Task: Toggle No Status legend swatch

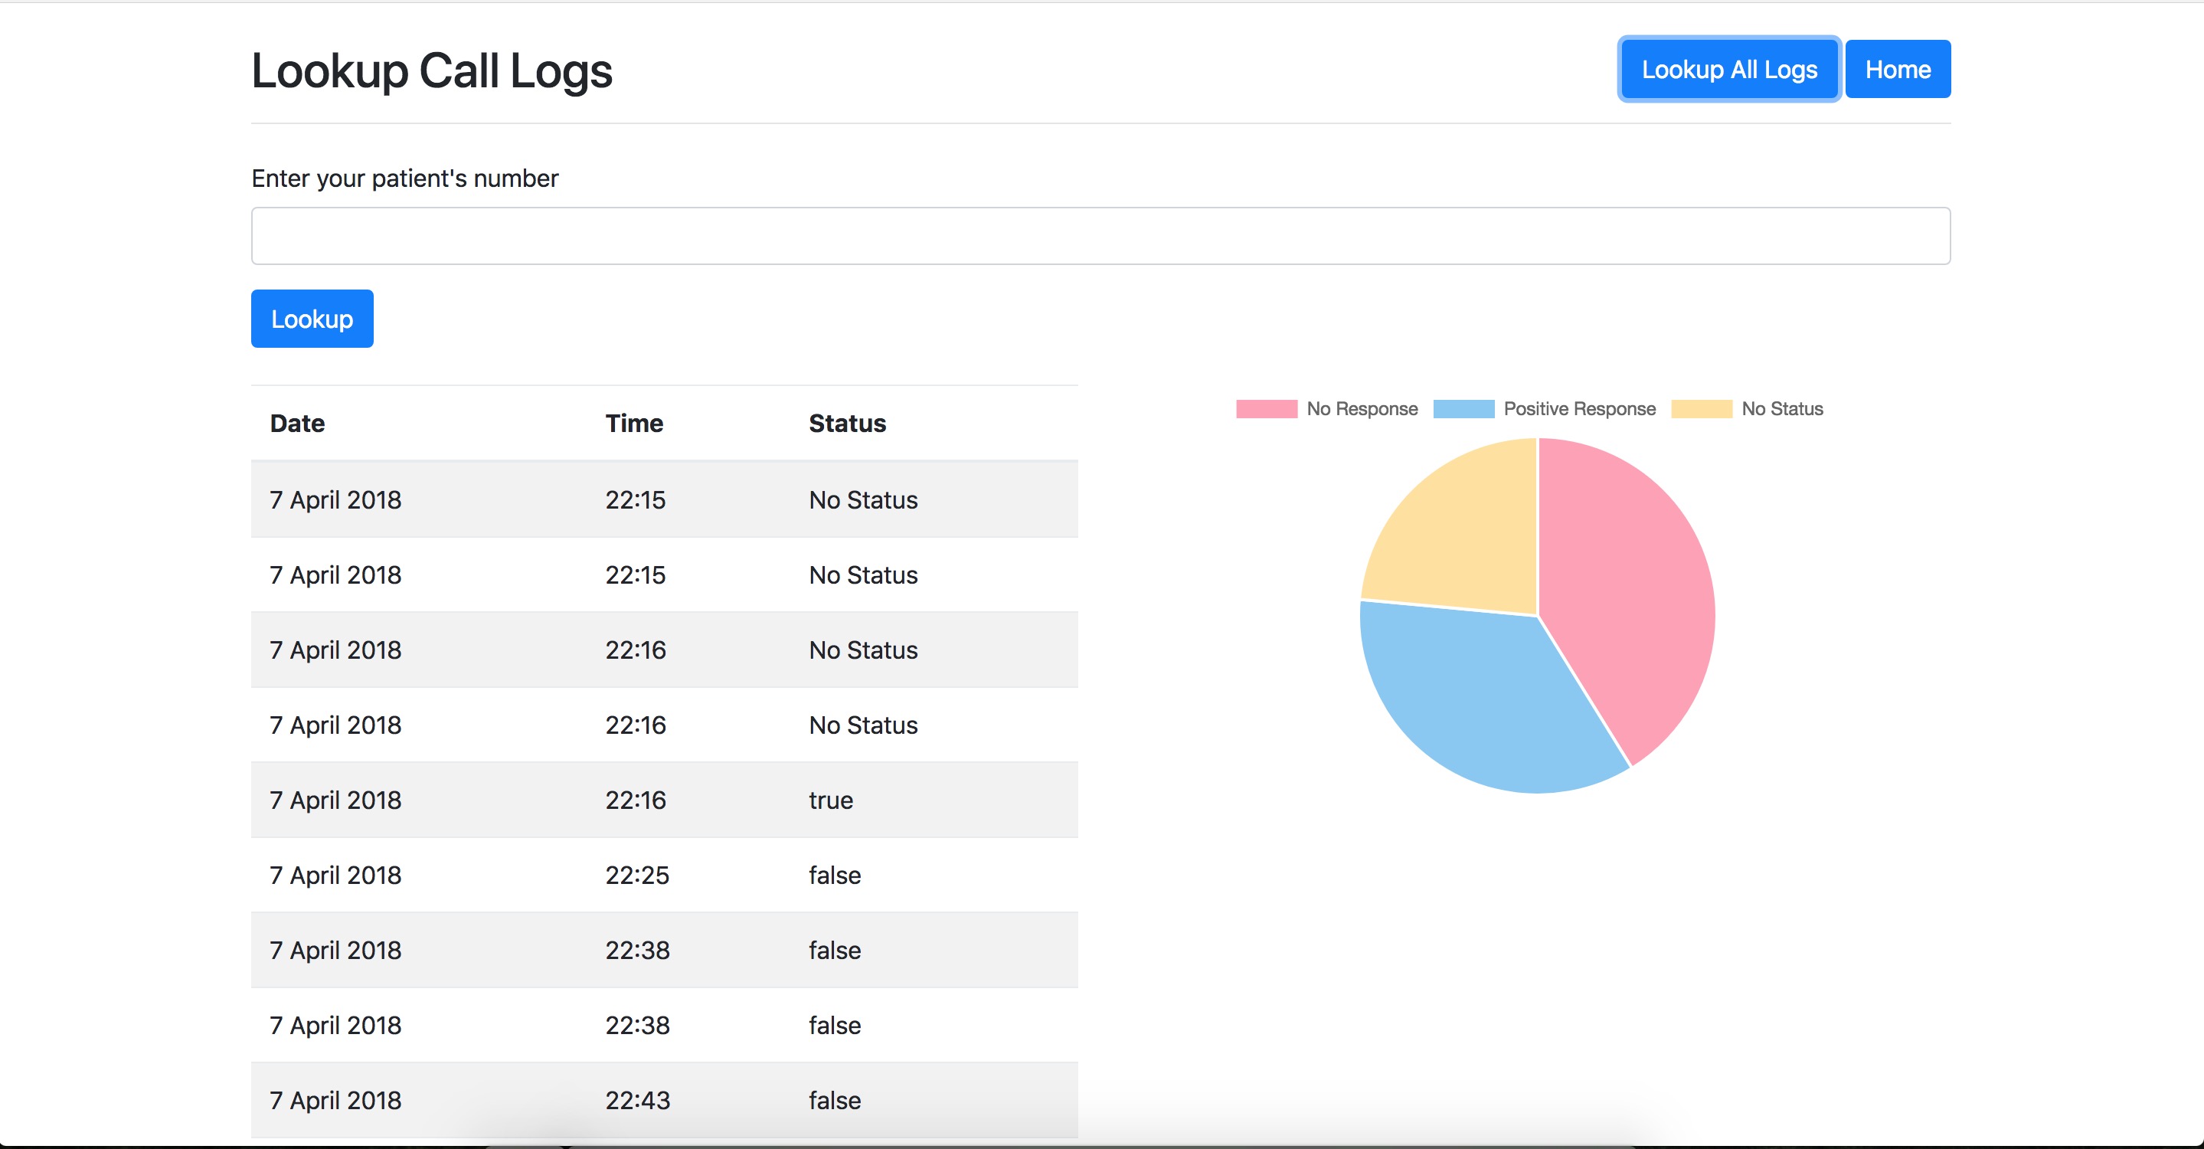Action: tap(1701, 409)
